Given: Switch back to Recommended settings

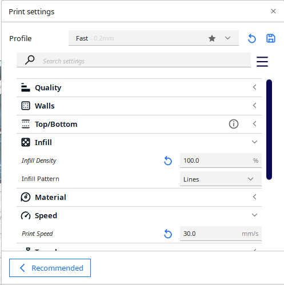Looking at the screenshot, I should point(50,268).
